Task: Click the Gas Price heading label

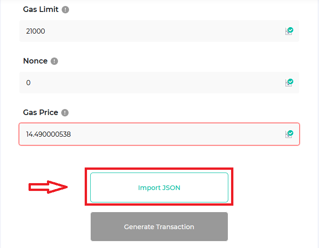Action: [41, 112]
